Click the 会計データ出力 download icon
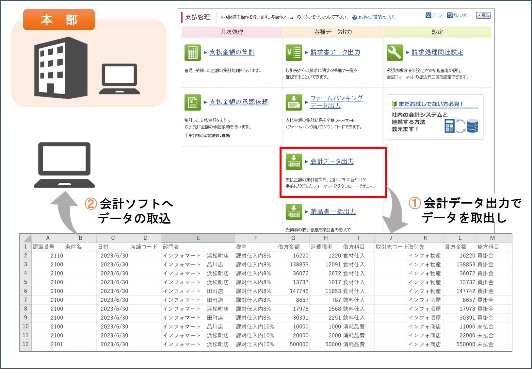The width and height of the screenshot is (532, 369). tap(294, 162)
